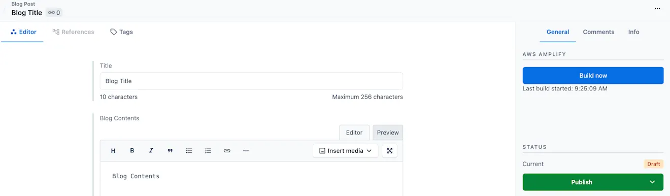Viewport: 670px width, 196px height.
Task: Switch to markdown Preview mode
Action: click(x=388, y=133)
